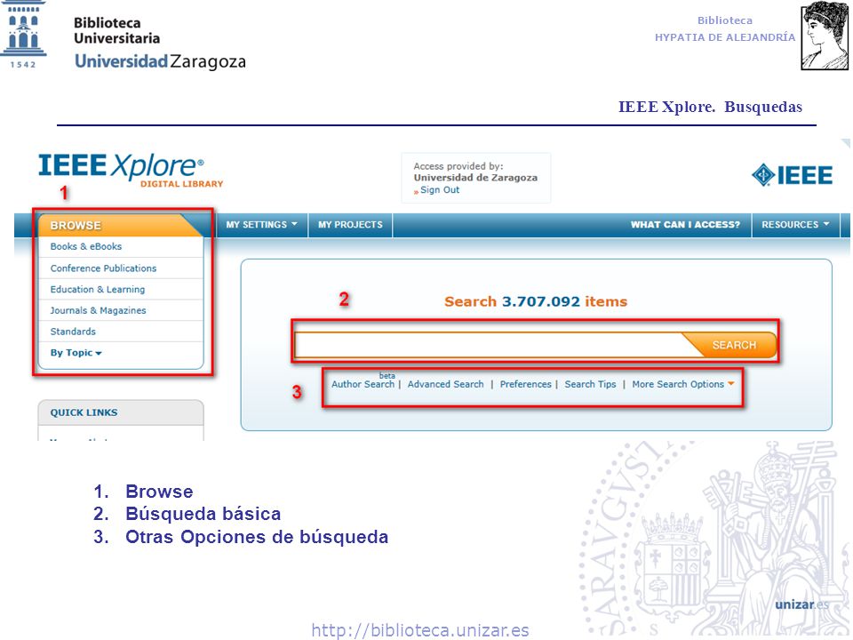Click in the main search input field
Viewport: 853px width, 640px height.
490,345
